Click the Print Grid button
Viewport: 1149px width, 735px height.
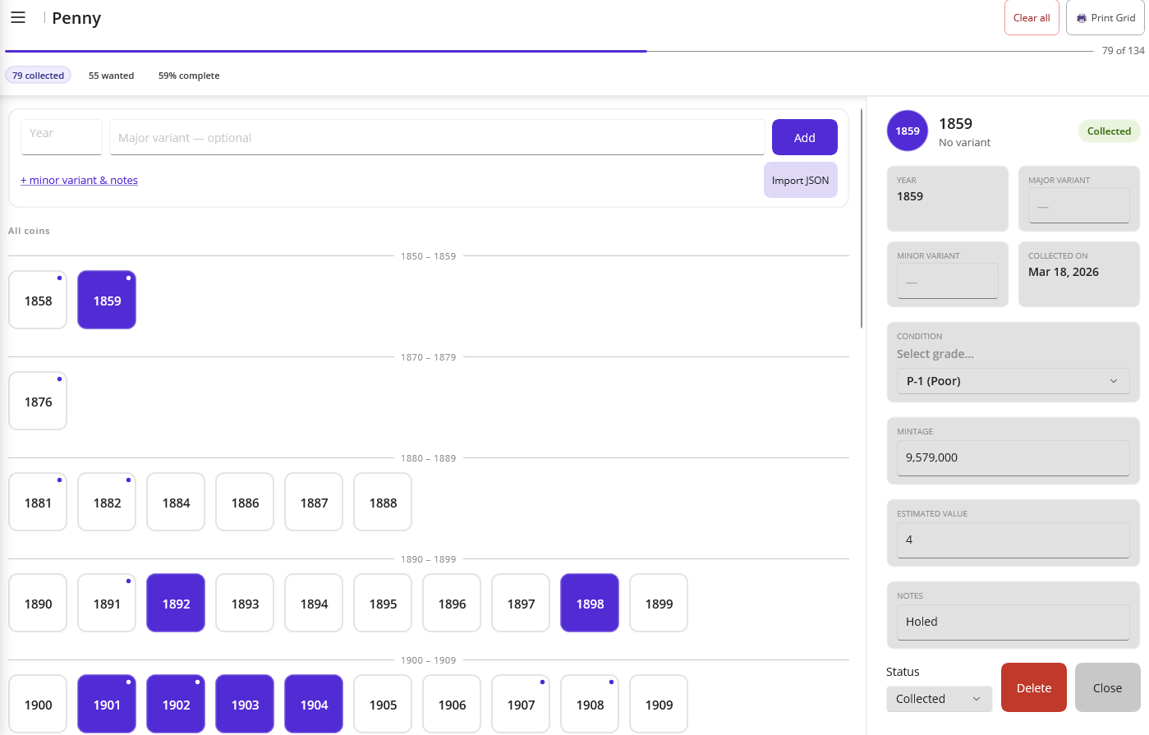[x=1105, y=17]
